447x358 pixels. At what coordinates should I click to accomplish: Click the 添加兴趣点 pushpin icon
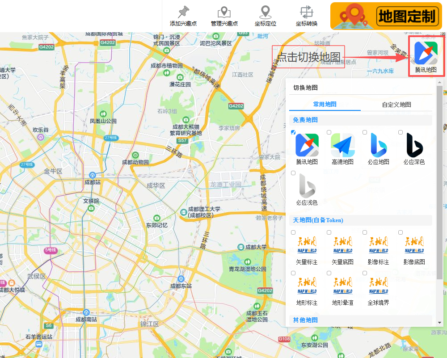pyautogui.click(x=183, y=12)
